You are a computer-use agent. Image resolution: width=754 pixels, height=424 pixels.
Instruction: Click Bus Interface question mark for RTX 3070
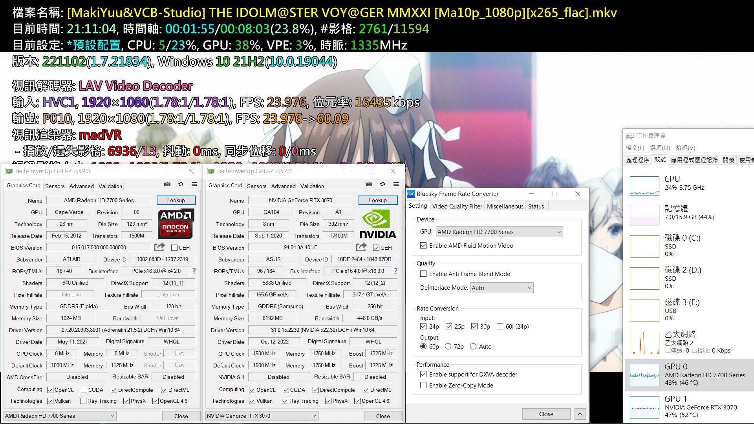[395, 271]
